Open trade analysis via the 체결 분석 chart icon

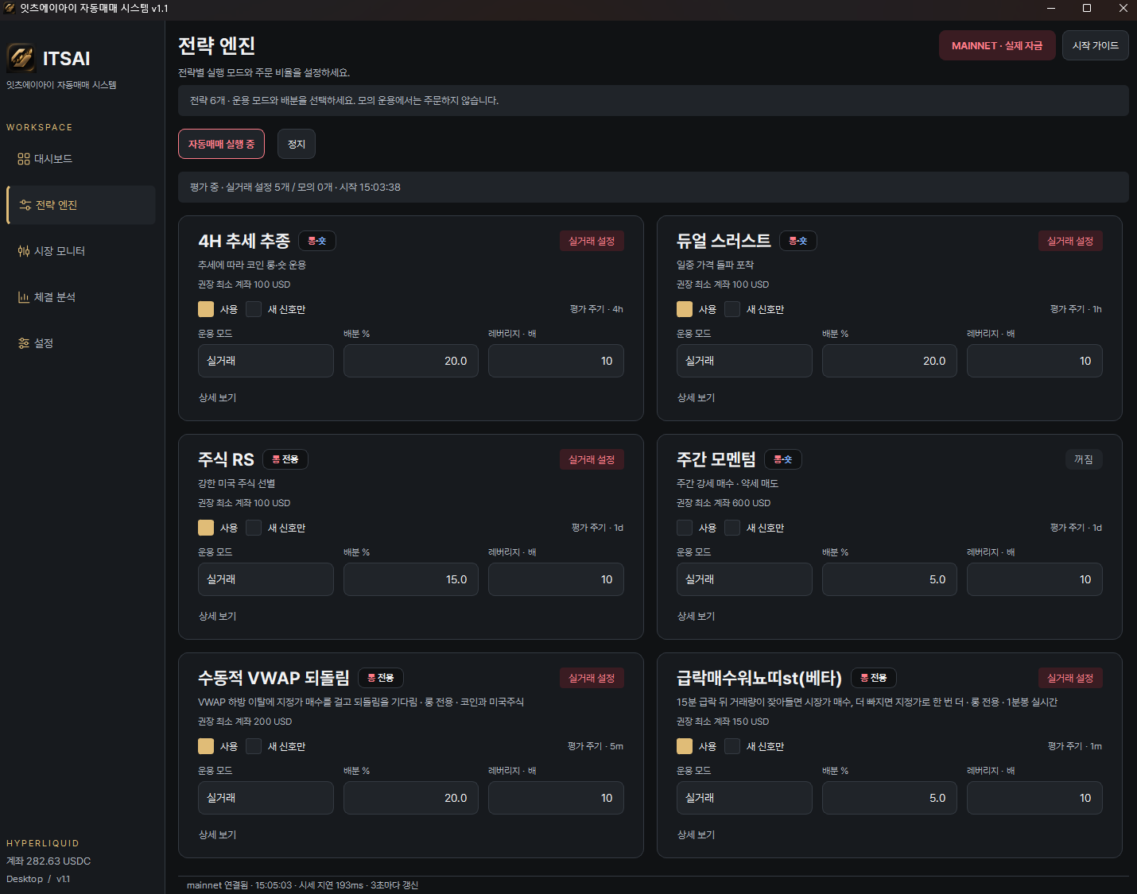(x=24, y=297)
